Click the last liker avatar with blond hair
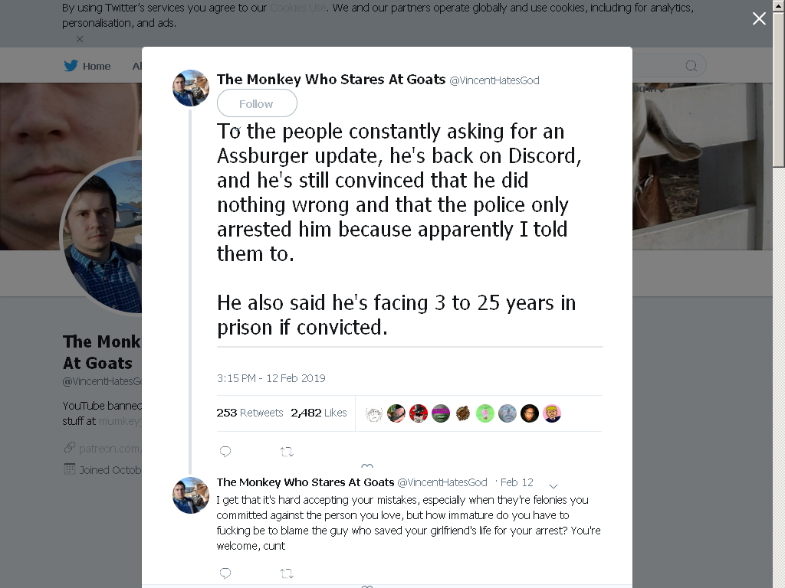This screenshot has width=785, height=588. 552,413
